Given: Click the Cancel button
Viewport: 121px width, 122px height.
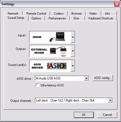Looking at the screenshot, I should tap(107, 115).
